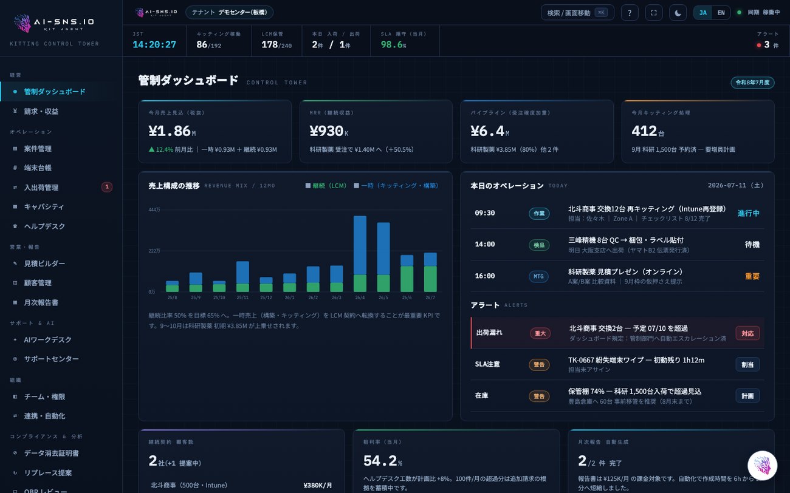Click the MTG tag on 16:00 row
Image resolution: width=790 pixels, height=493 pixels.
pos(538,276)
